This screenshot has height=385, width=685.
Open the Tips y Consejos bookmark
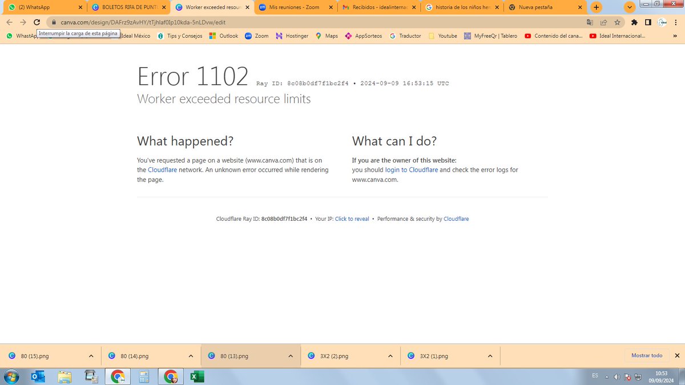click(180, 36)
